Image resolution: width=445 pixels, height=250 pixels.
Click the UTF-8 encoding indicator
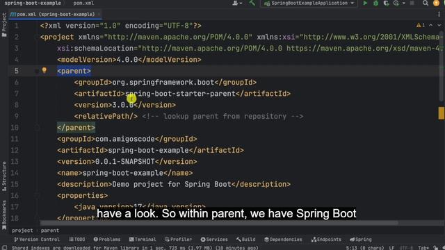pos(406,248)
